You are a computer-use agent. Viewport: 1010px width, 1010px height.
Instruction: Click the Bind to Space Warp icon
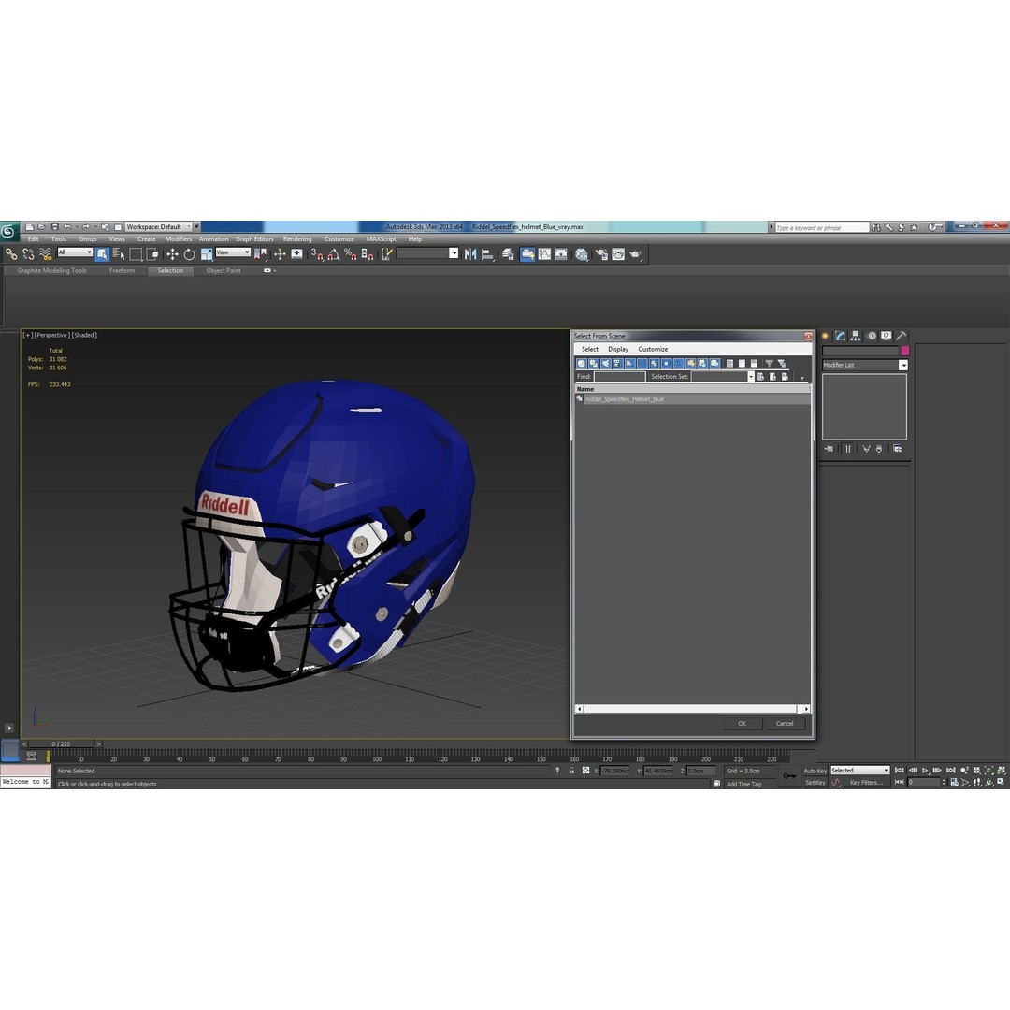point(45,254)
